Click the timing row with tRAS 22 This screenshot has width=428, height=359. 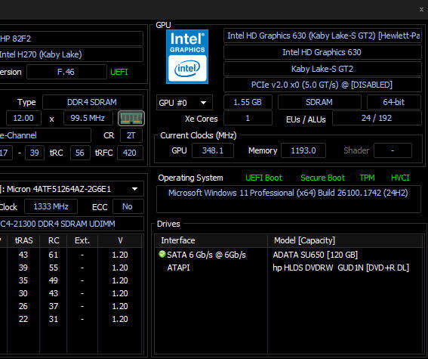click(71, 319)
